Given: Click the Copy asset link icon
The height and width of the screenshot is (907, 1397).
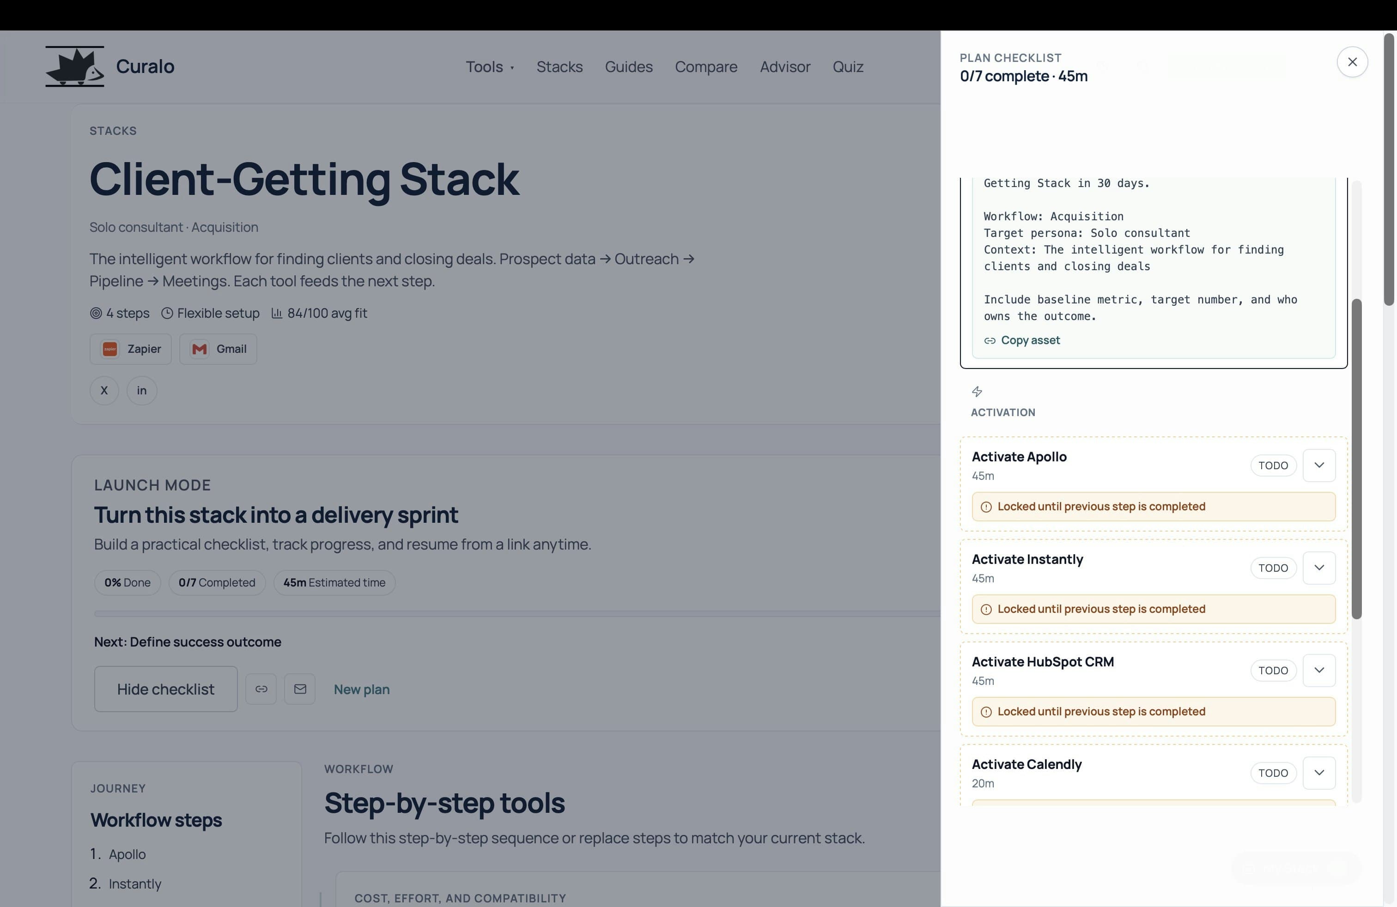Looking at the screenshot, I should tap(990, 340).
